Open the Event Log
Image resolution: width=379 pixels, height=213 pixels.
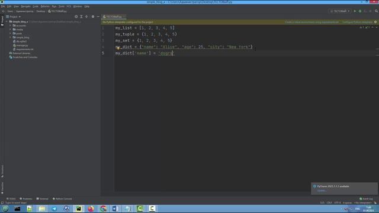point(366,199)
